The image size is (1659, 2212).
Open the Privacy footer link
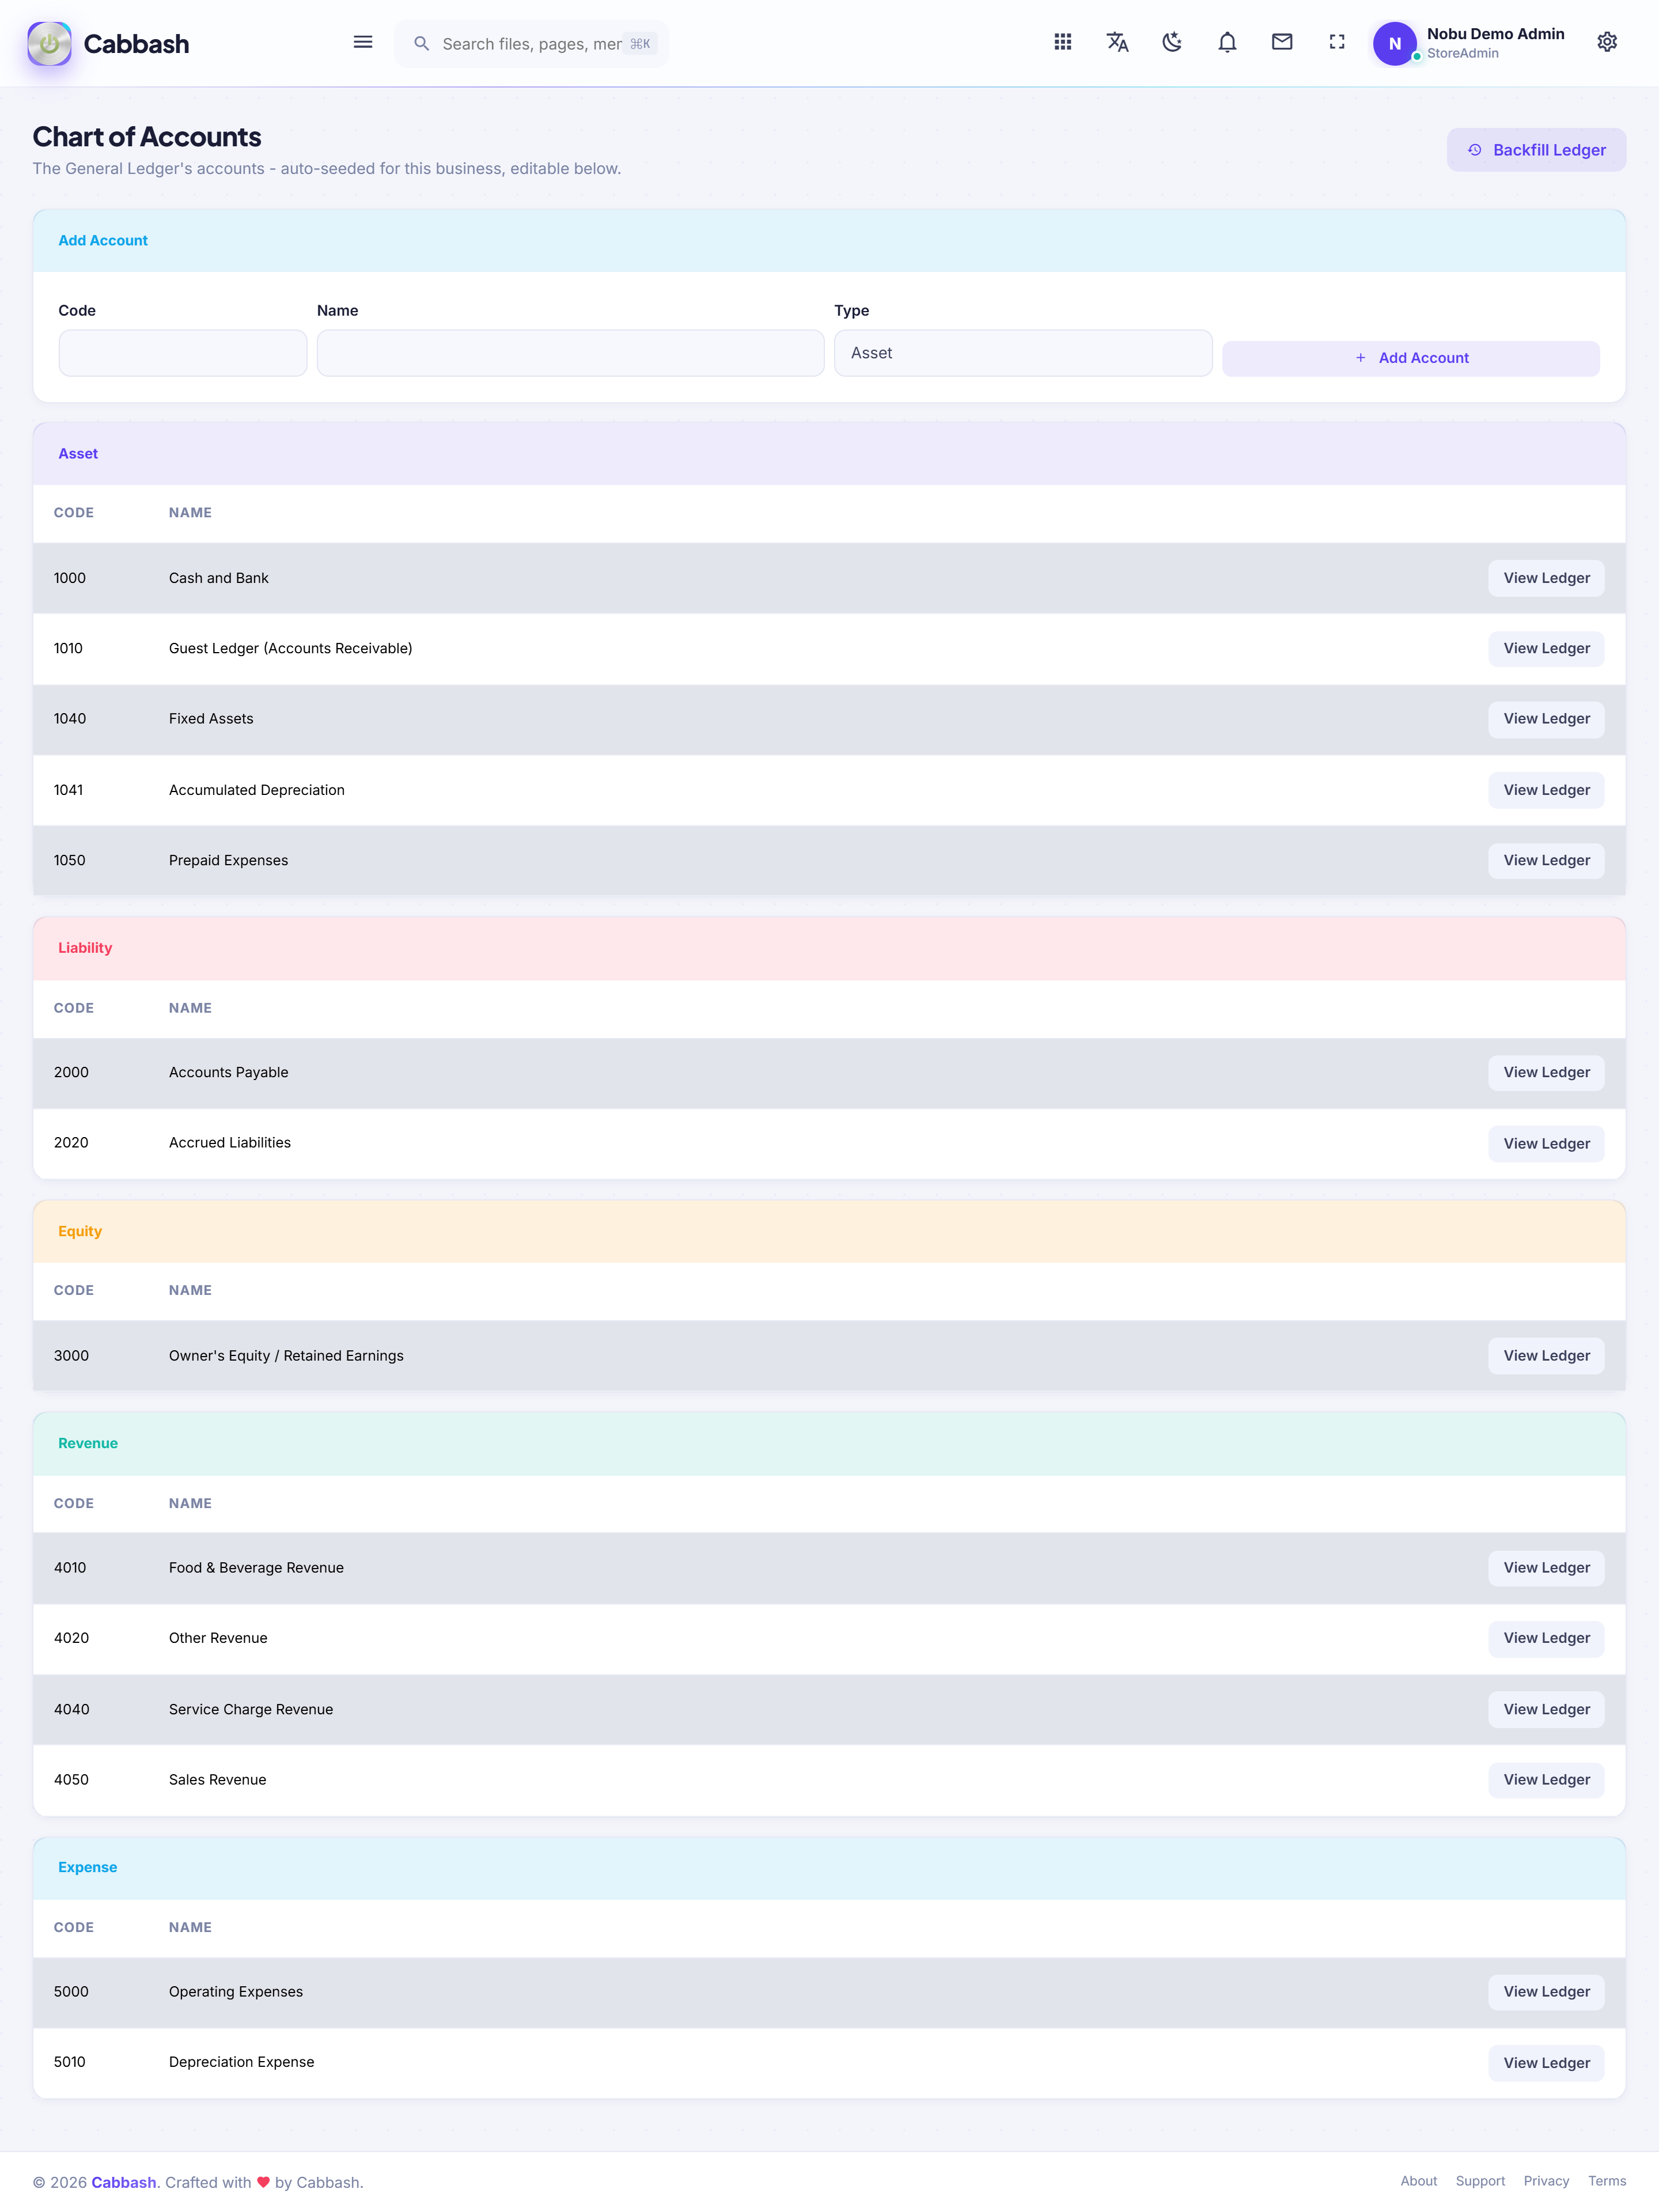1546,2181
